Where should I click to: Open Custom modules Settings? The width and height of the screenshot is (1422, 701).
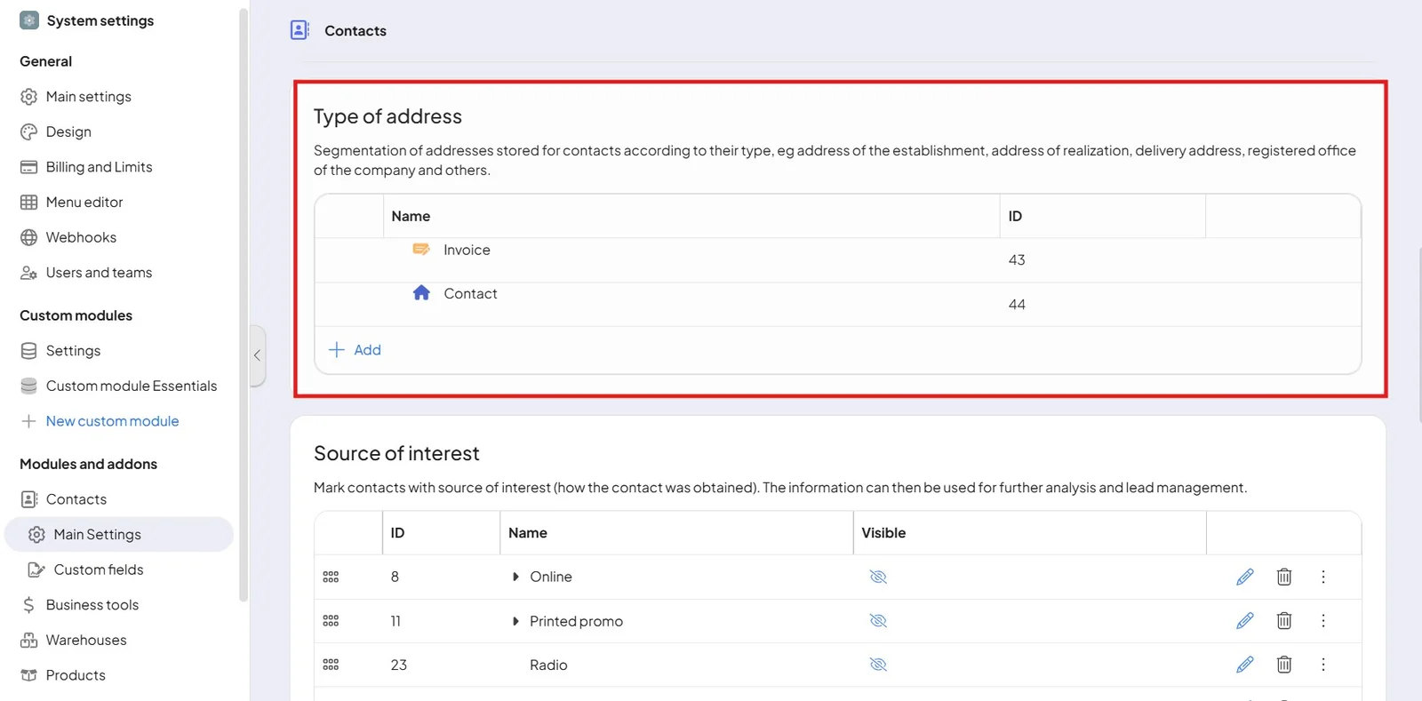[x=73, y=351]
